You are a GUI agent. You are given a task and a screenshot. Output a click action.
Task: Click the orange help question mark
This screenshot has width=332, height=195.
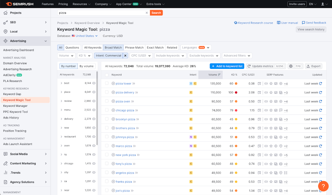click(323, 186)
